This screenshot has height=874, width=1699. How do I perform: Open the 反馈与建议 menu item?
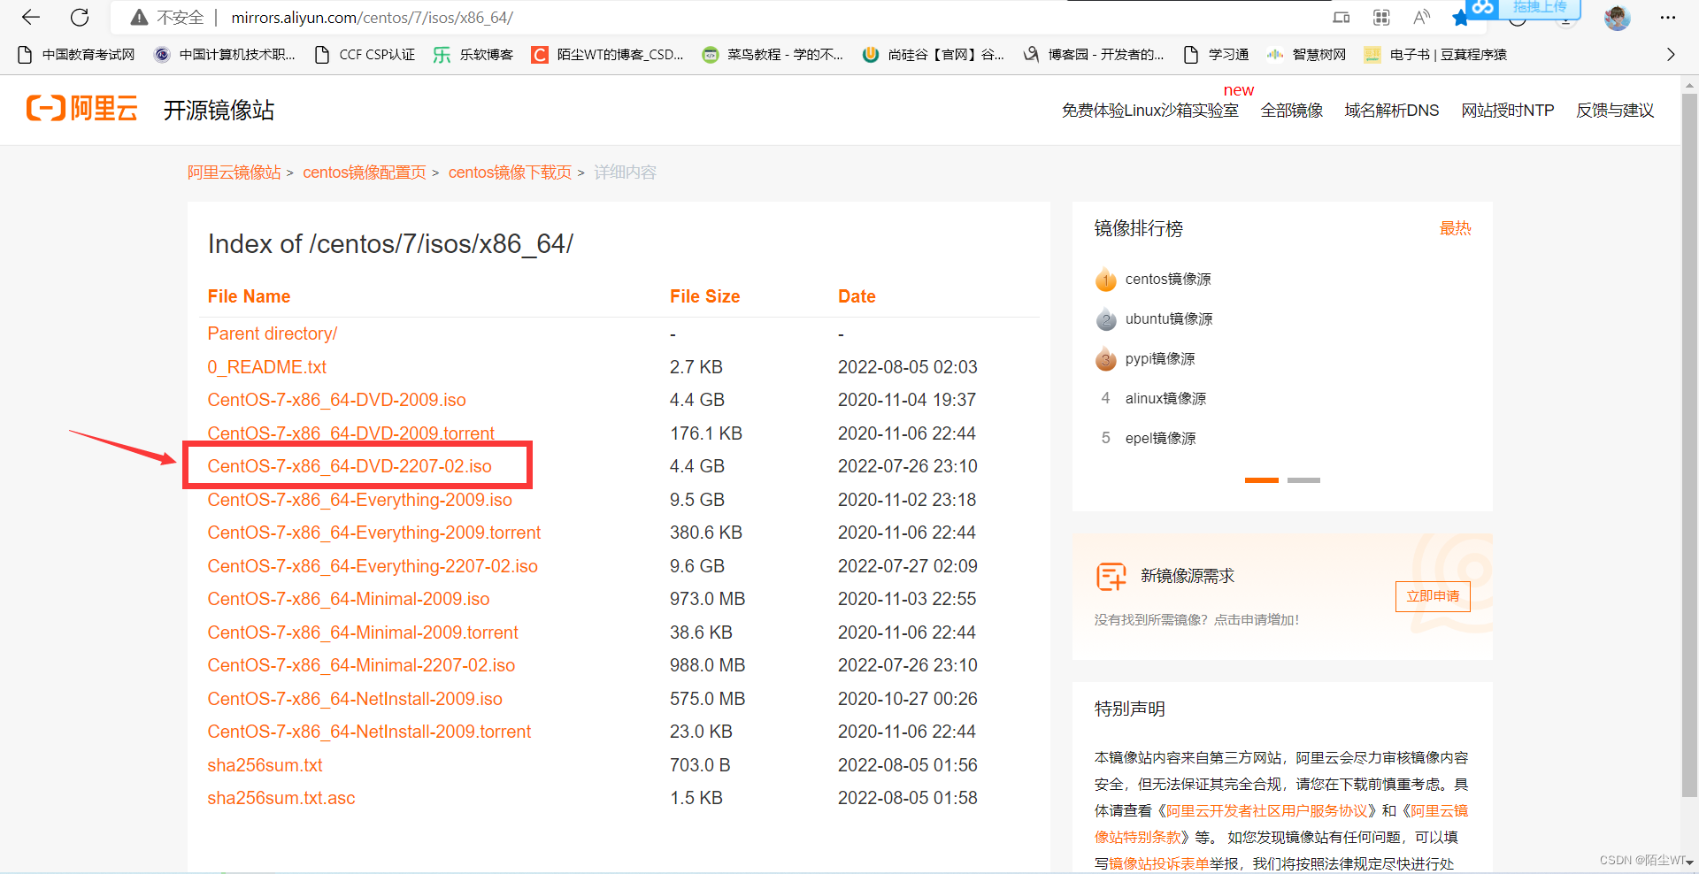click(x=1615, y=111)
